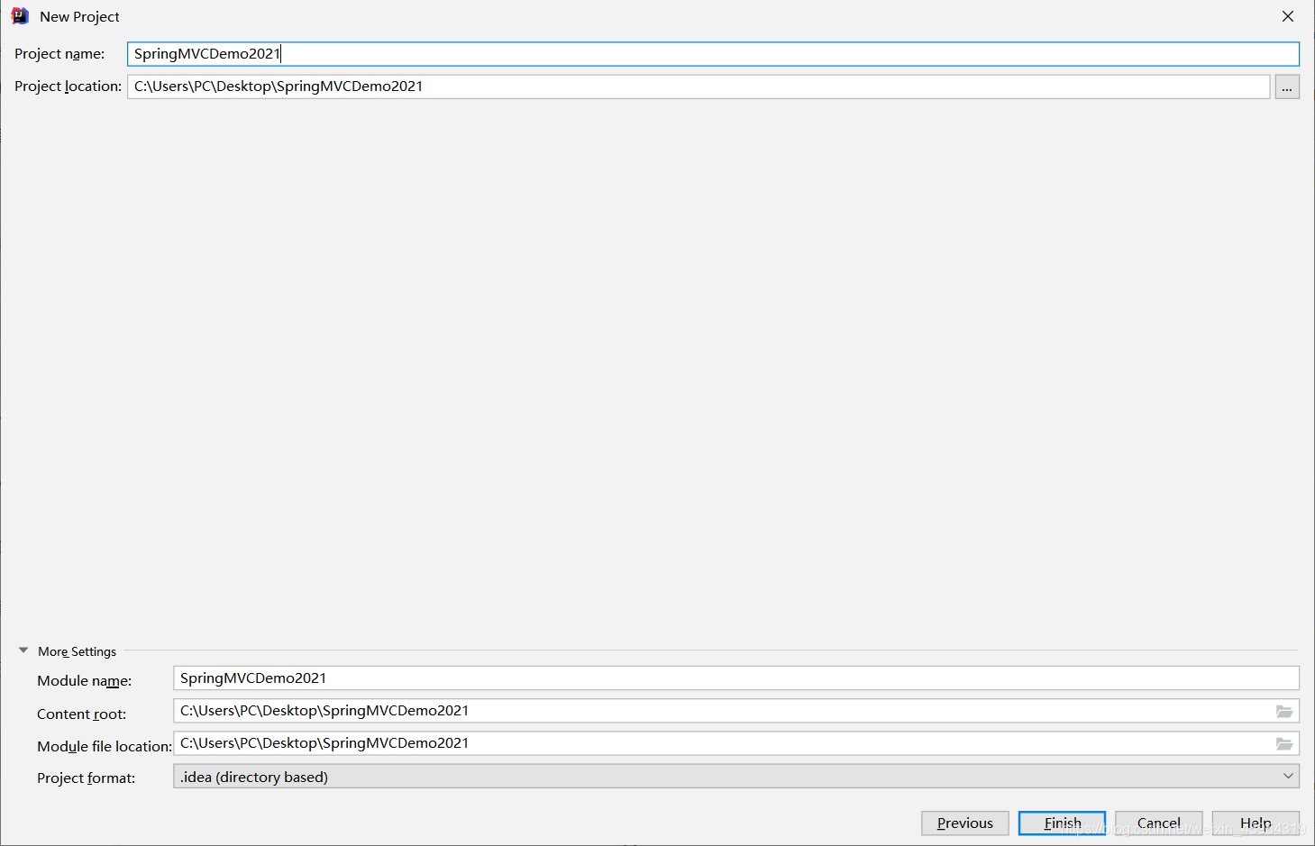Click the "Module file location:" label
Image resolution: width=1315 pixels, height=846 pixels.
pos(105,746)
